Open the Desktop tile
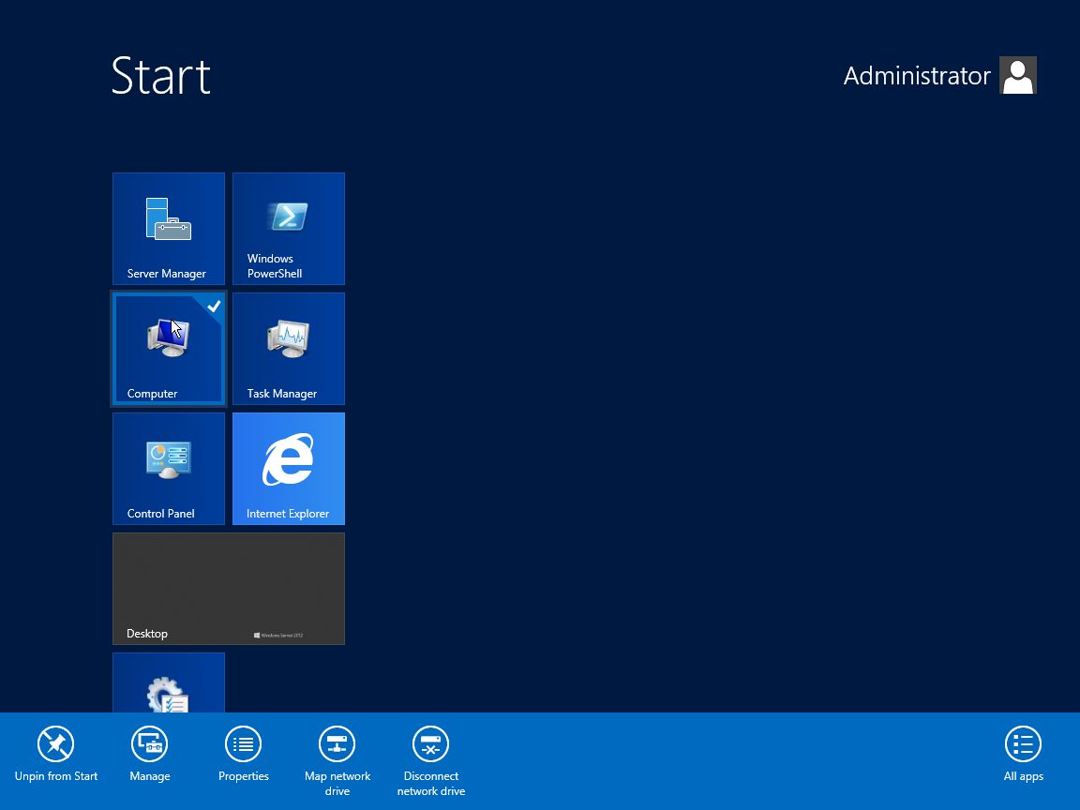 coord(229,588)
